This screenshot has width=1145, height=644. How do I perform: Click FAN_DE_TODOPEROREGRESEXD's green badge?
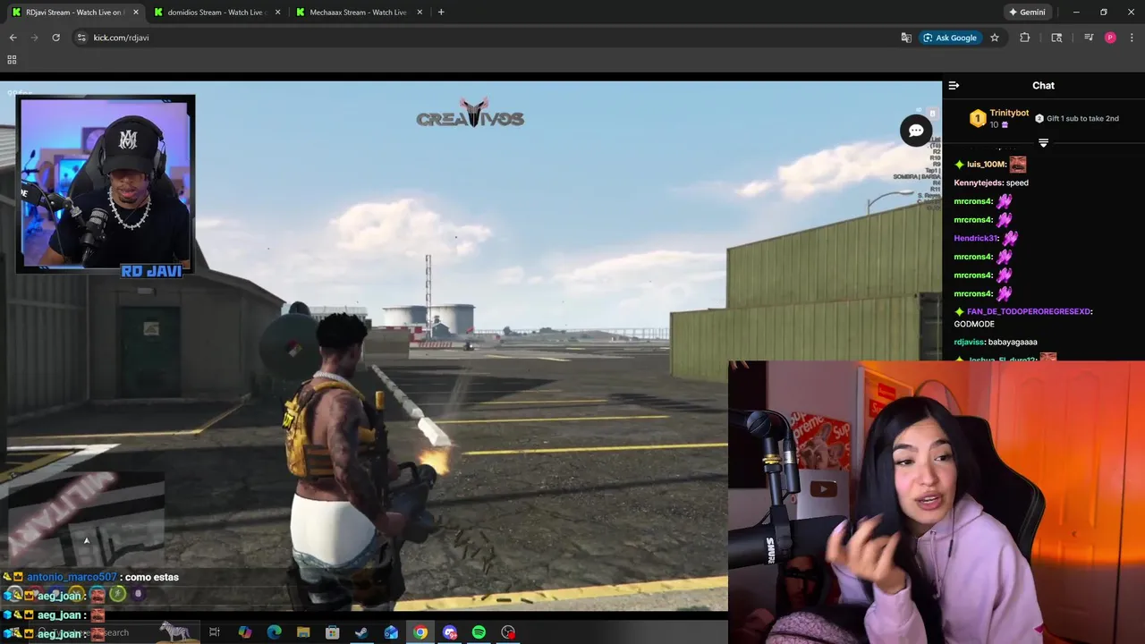959,311
